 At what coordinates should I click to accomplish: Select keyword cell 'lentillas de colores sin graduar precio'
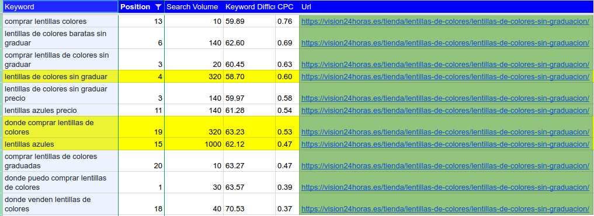[x=61, y=93]
